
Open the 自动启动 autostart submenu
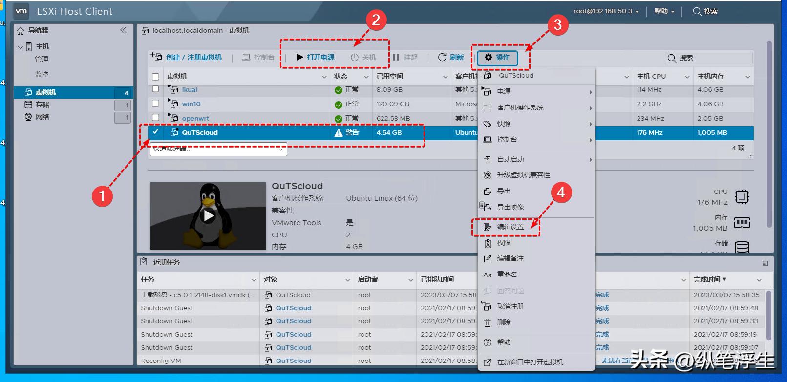[x=536, y=160]
